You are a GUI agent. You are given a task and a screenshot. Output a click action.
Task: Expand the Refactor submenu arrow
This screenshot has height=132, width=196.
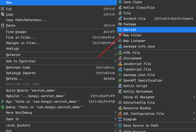[x=115, y=55]
